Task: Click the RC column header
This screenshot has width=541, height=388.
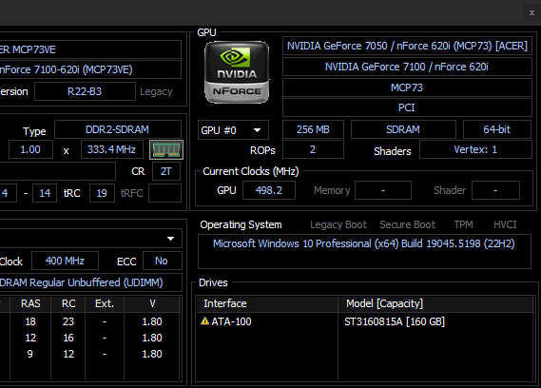Action: (x=68, y=303)
